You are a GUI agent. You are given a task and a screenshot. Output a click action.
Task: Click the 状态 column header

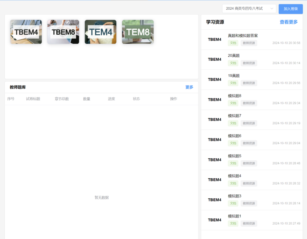[136, 99]
